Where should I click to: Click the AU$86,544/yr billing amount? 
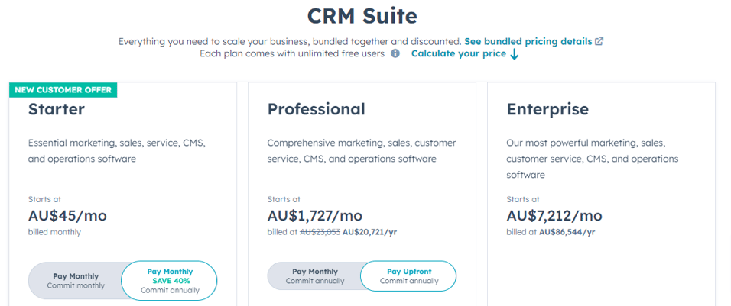(567, 232)
